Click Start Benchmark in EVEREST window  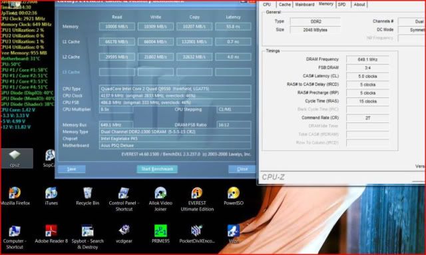pos(157,169)
